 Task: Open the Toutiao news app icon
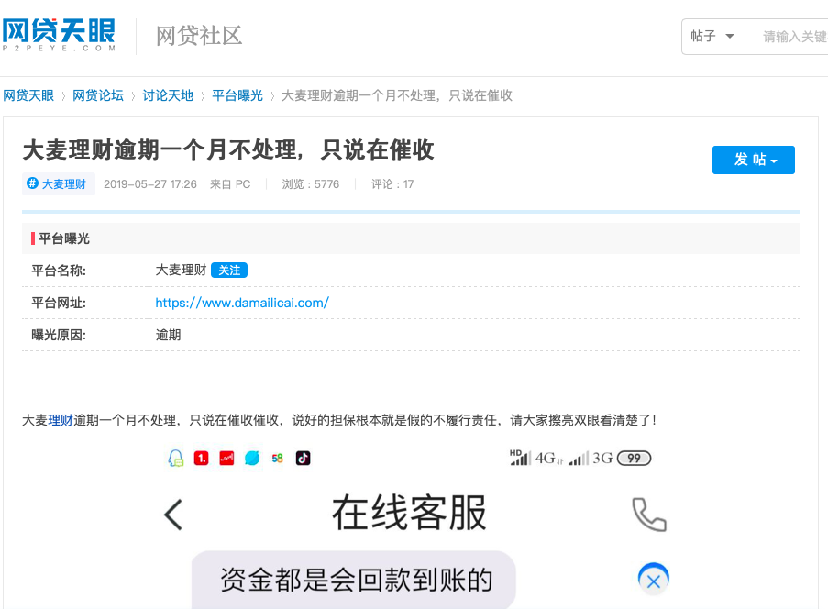(201, 458)
